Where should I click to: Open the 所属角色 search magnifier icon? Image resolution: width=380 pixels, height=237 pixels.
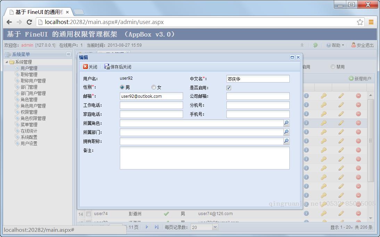(286, 123)
